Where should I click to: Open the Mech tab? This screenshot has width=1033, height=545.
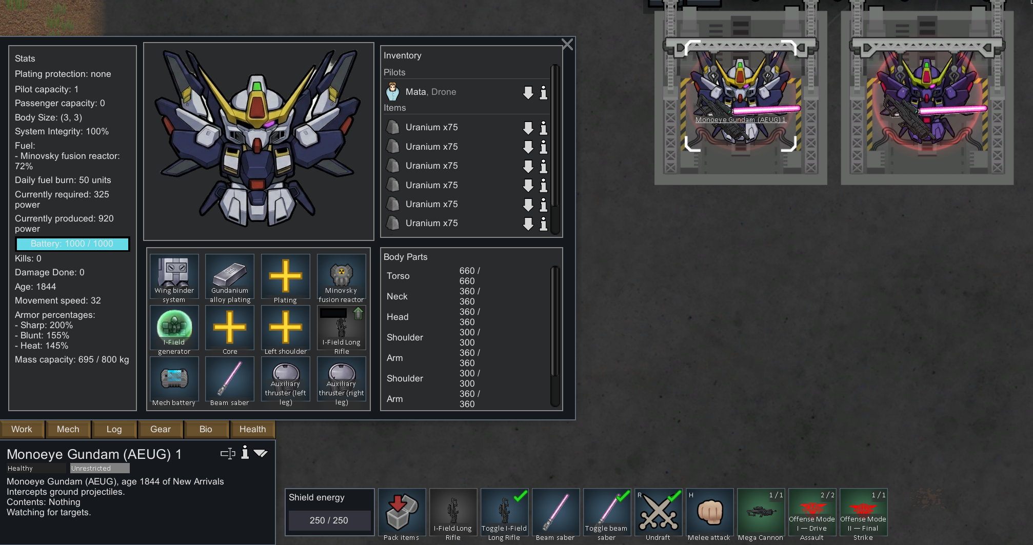coord(68,429)
